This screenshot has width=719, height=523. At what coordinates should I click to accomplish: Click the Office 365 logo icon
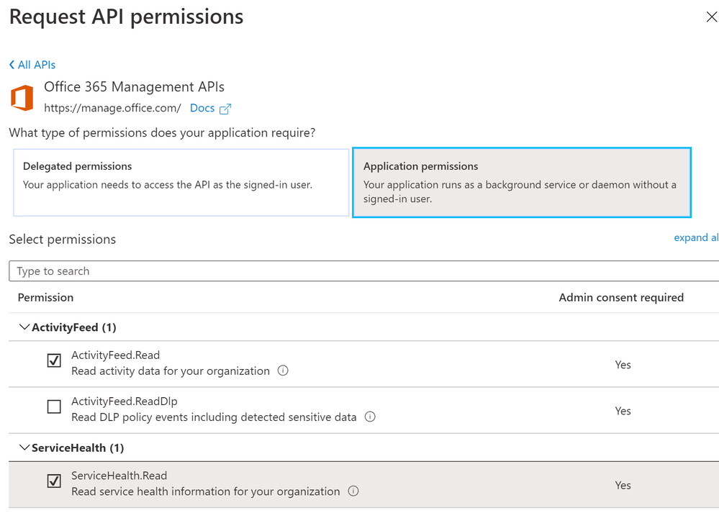(x=22, y=98)
